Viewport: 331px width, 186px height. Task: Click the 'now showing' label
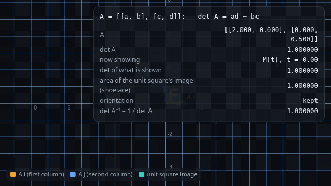(119, 60)
